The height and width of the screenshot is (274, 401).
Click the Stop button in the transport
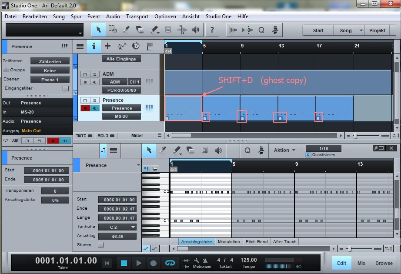(x=124, y=263)
